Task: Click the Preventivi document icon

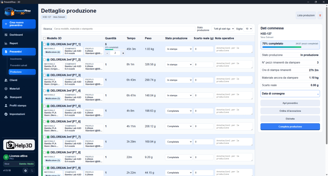Action: 6,52
